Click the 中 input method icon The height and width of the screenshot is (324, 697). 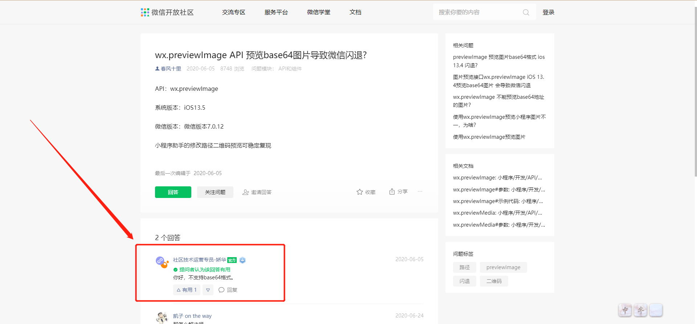pos(625,310)
